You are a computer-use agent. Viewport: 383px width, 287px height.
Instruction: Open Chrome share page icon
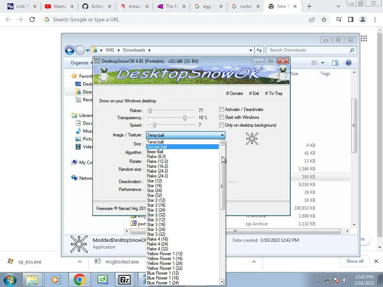[x=312, y=19]
